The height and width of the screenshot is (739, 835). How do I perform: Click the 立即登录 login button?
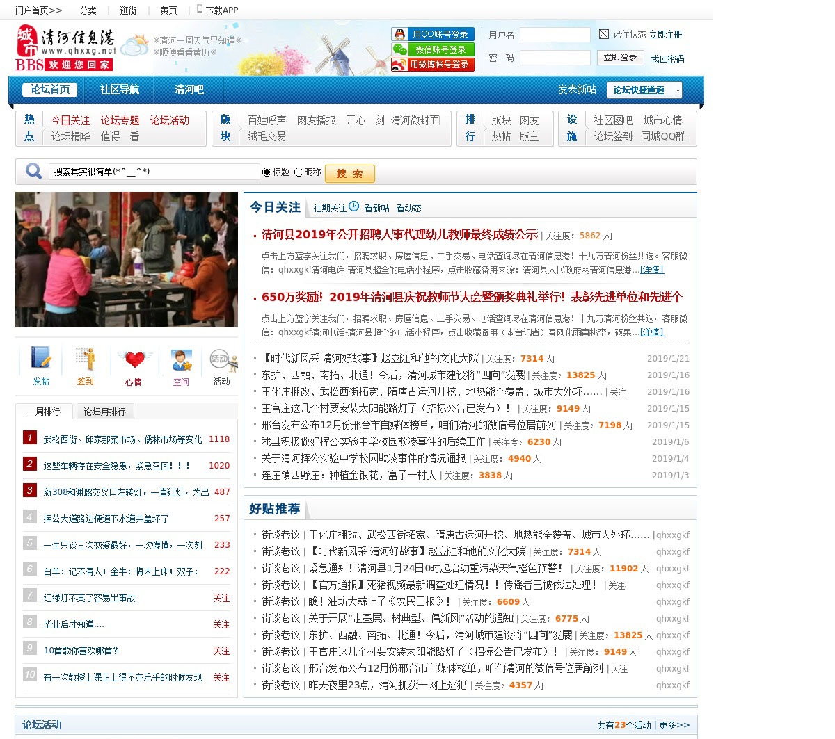[620, 58]
